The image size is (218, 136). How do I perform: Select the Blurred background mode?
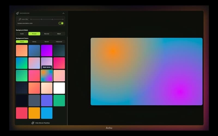[x=47, y=34]
